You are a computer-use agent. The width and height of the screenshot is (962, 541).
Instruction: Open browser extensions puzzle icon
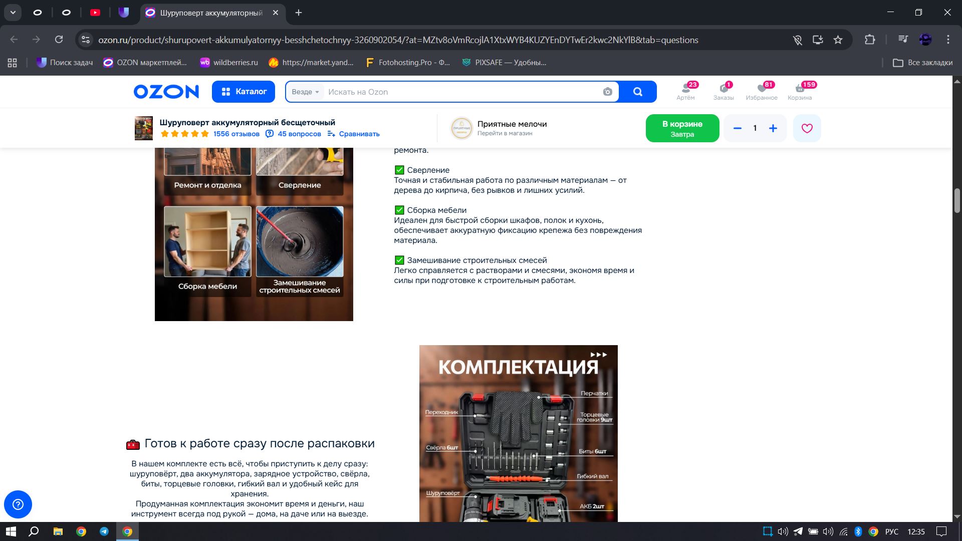tap(870, 40)
